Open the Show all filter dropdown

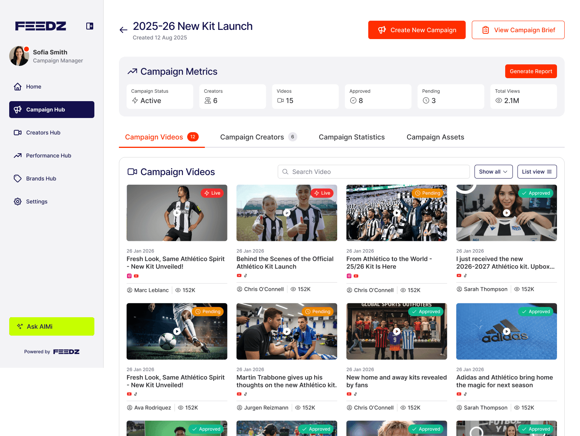tap(493, 172)
